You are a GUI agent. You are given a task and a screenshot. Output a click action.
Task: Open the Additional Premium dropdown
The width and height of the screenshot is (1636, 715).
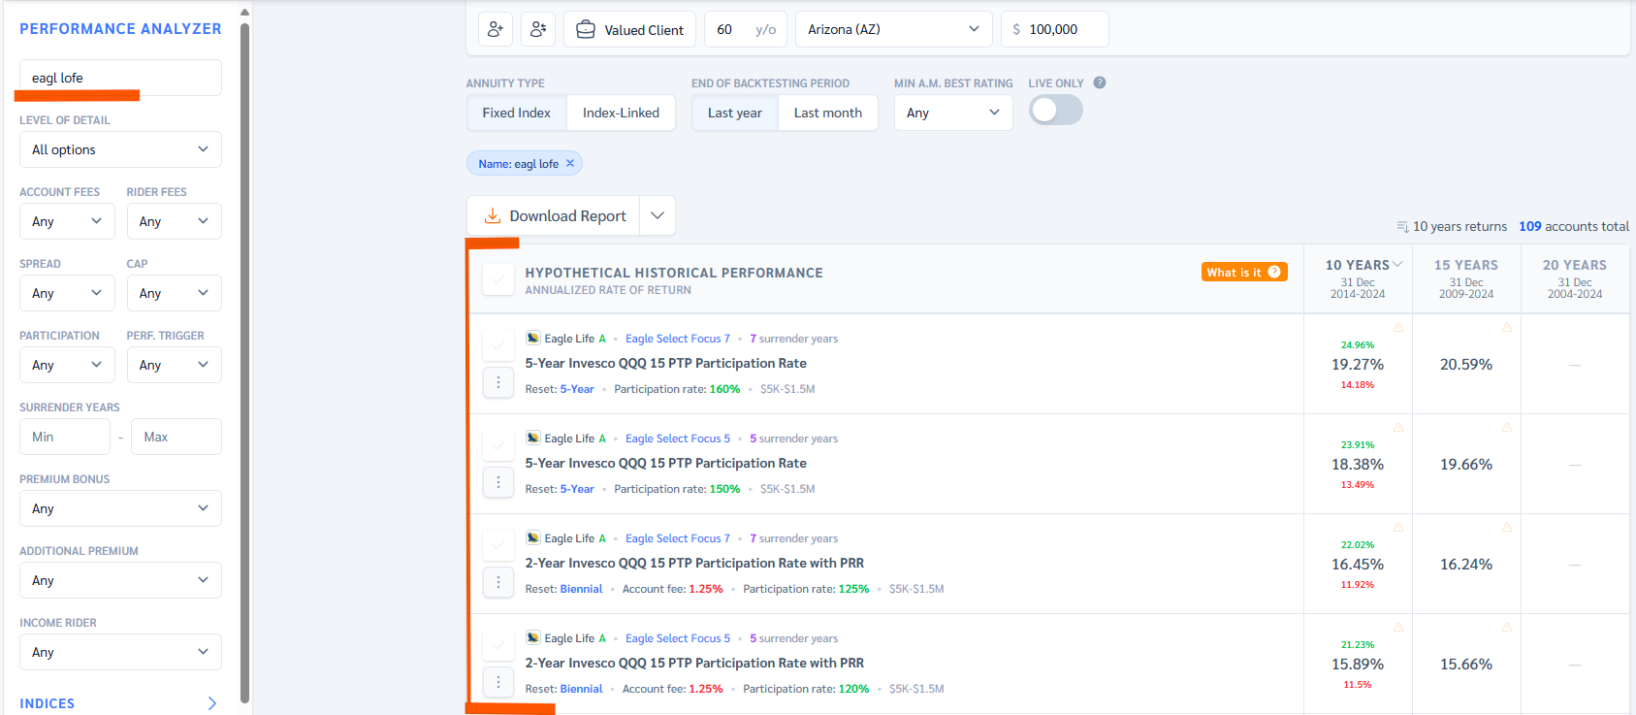point(120,580)
